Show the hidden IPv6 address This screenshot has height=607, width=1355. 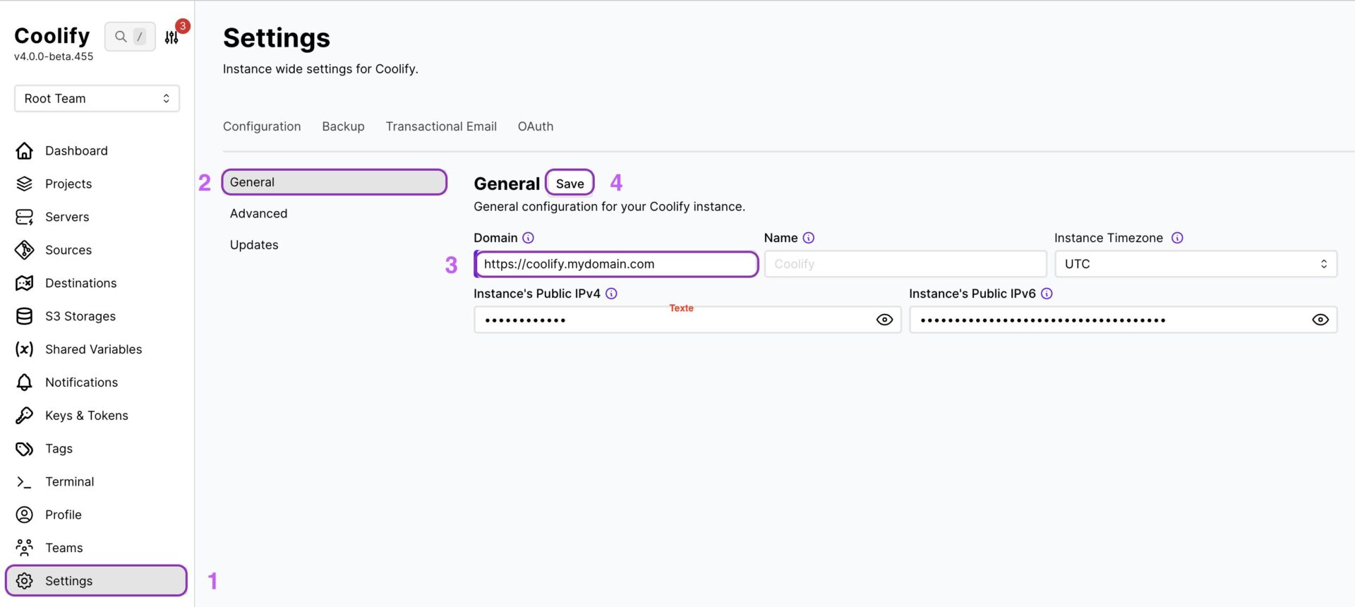point(1320,319)
